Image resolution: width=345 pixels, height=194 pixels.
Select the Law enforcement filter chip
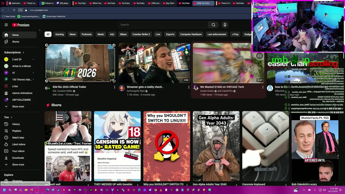[217, 34]
